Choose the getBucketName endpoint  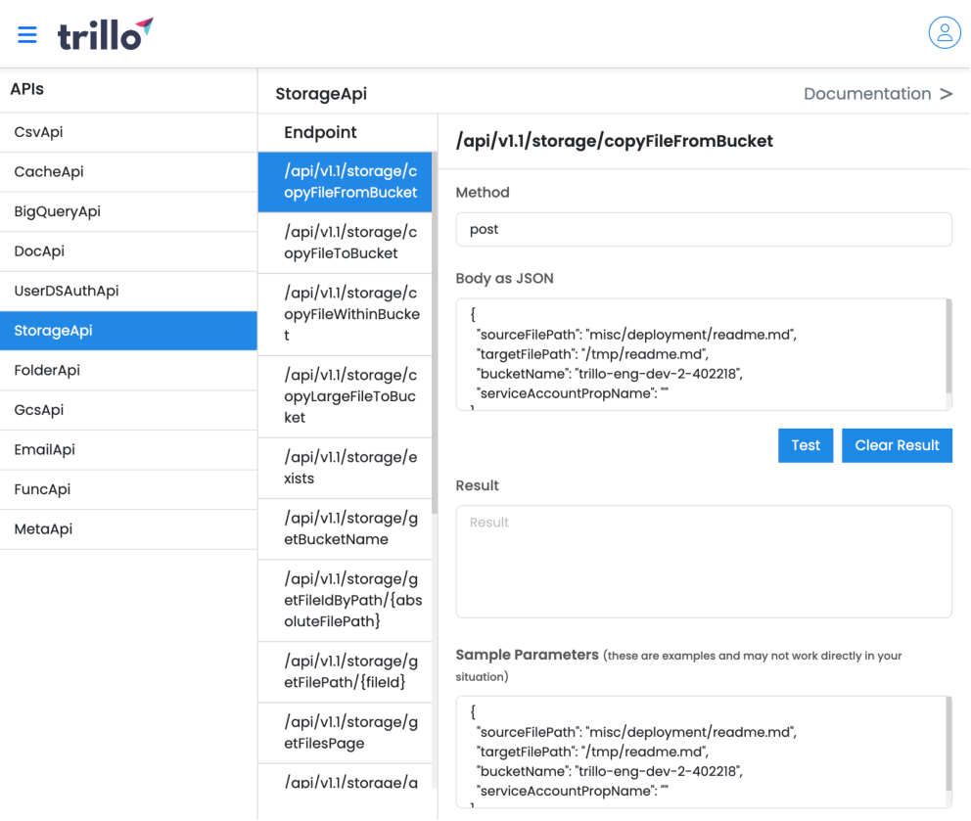pos(345,528)
